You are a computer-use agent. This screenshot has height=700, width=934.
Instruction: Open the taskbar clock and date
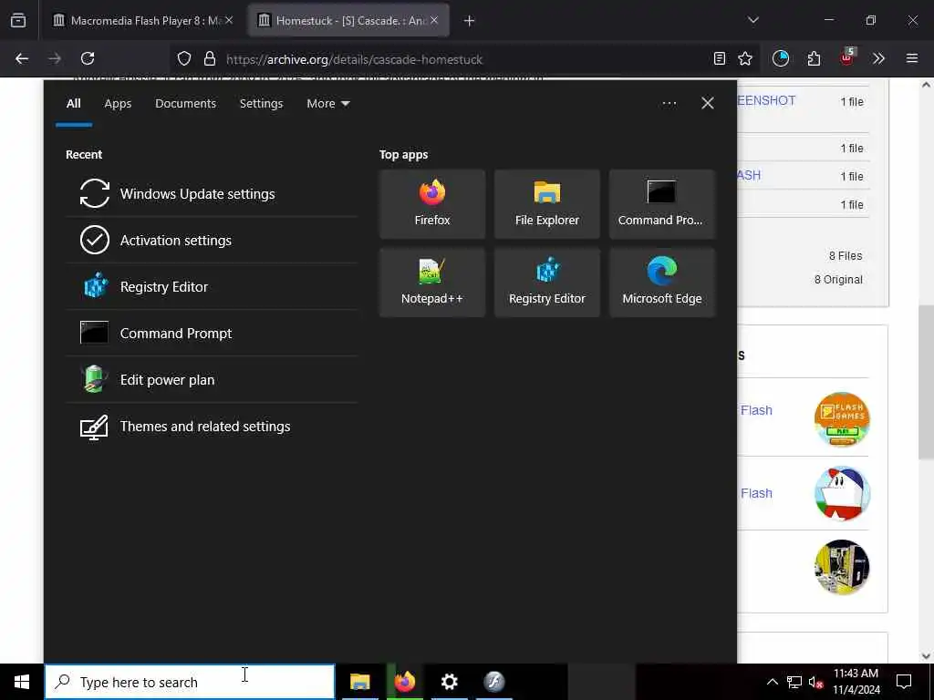pyautogui.click(x=856, y=682)
